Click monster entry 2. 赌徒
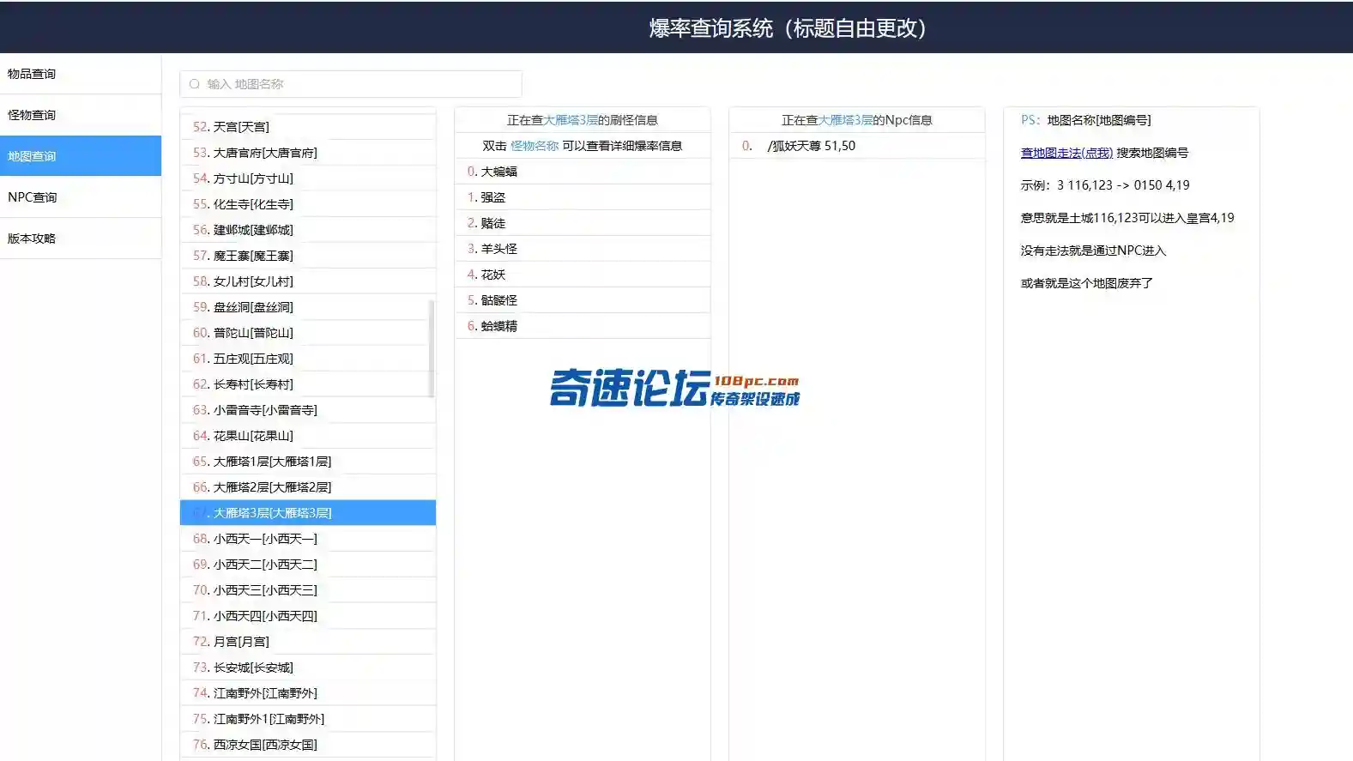The height and width of the screenshot is (761, 1353). pos(583,223)
